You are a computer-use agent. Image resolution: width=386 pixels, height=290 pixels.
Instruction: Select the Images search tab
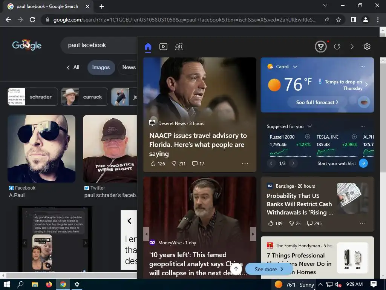pos(101,67)
